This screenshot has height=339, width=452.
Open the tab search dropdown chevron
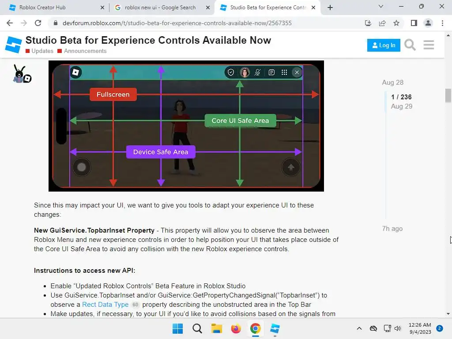click(381, 6)
